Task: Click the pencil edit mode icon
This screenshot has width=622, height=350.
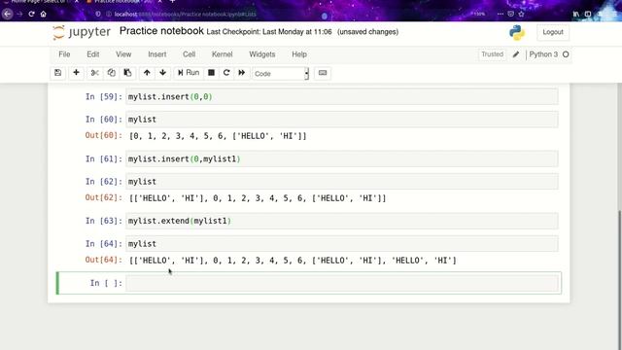Action: coord(516,54)
